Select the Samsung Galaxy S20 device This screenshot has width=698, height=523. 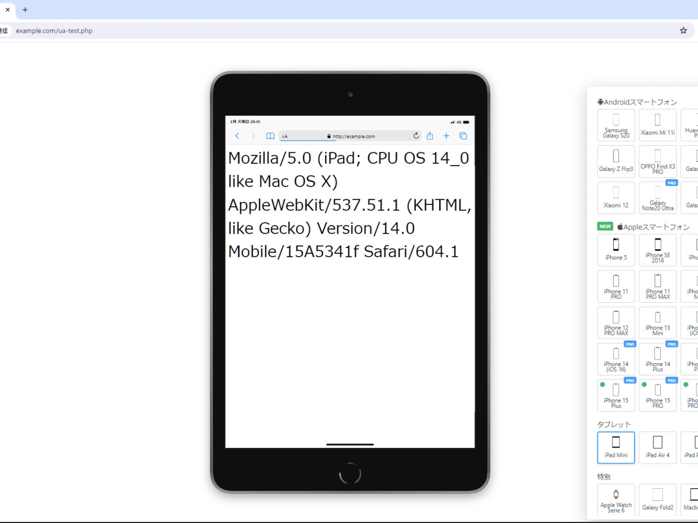click(616, 126)
